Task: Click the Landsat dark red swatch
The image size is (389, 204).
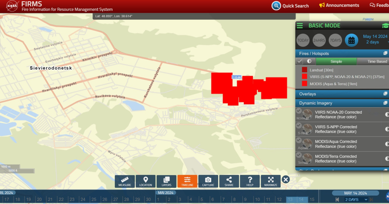Action: click(x=304, y=70)
